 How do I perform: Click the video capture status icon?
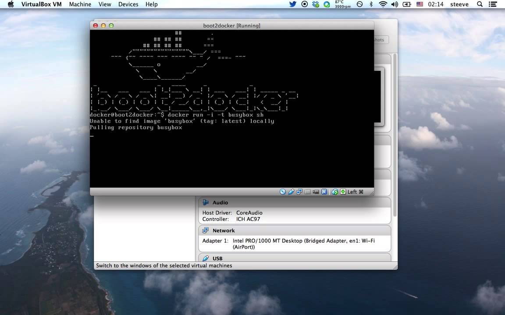coord(316,192)
